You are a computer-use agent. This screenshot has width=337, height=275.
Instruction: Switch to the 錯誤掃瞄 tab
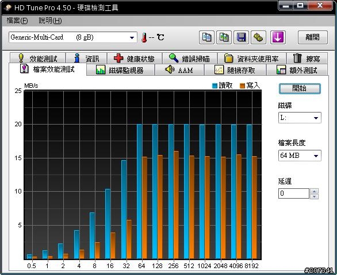pos(190,58)
